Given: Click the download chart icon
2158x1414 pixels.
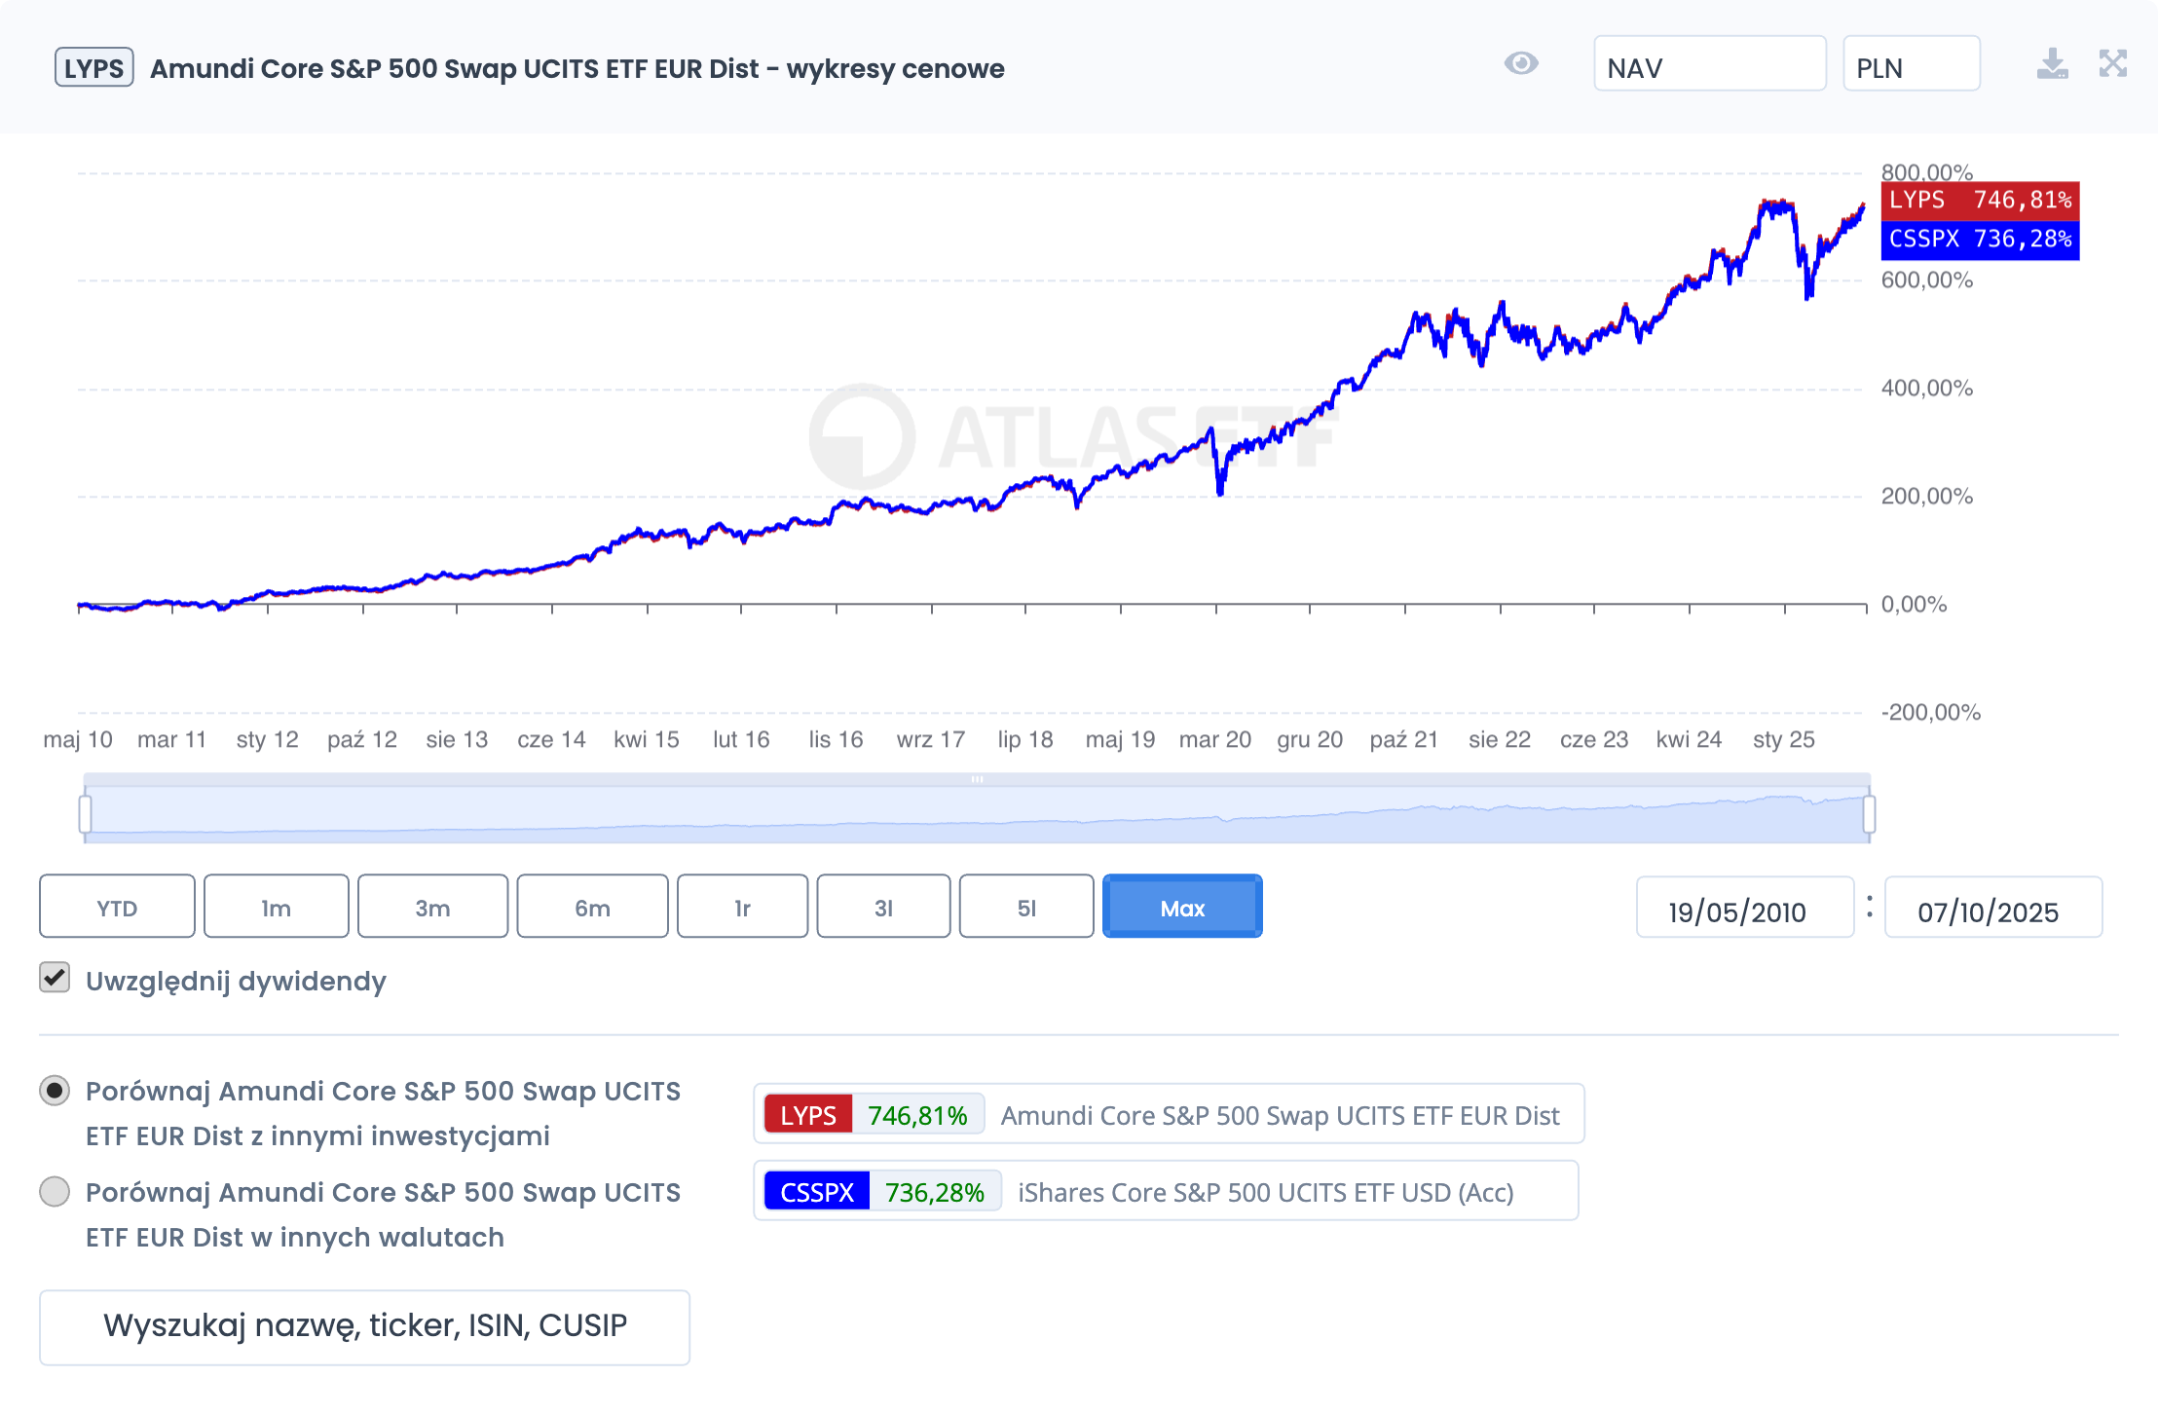Looking at the screenshot, I should (x=2052, y=64).
